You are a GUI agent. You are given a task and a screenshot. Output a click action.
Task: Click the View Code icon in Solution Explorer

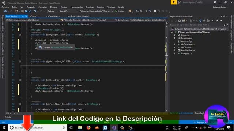(213, 21)
